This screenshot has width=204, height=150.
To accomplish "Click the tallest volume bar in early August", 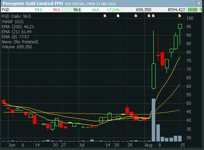I will pyautogui.click(x=154, y=120).
